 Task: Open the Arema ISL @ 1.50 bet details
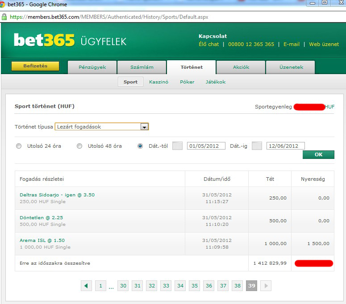[42, 240]
